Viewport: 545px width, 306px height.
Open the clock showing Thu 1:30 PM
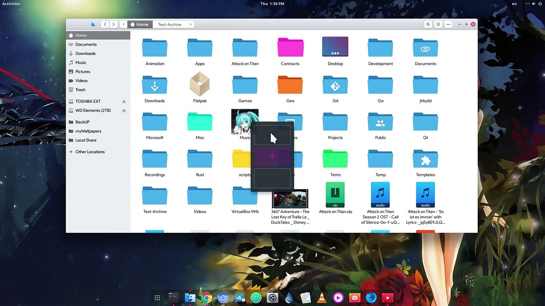(x=272, y=3)
